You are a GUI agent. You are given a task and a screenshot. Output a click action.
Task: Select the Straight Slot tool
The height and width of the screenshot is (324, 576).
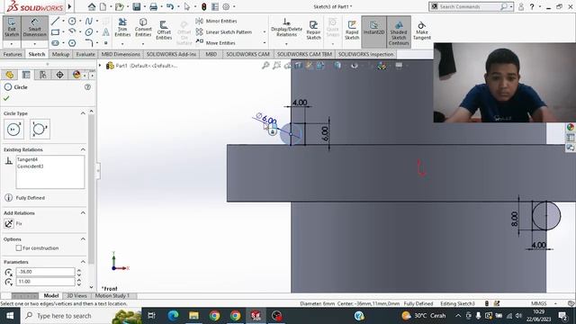(x=55, y=43)
